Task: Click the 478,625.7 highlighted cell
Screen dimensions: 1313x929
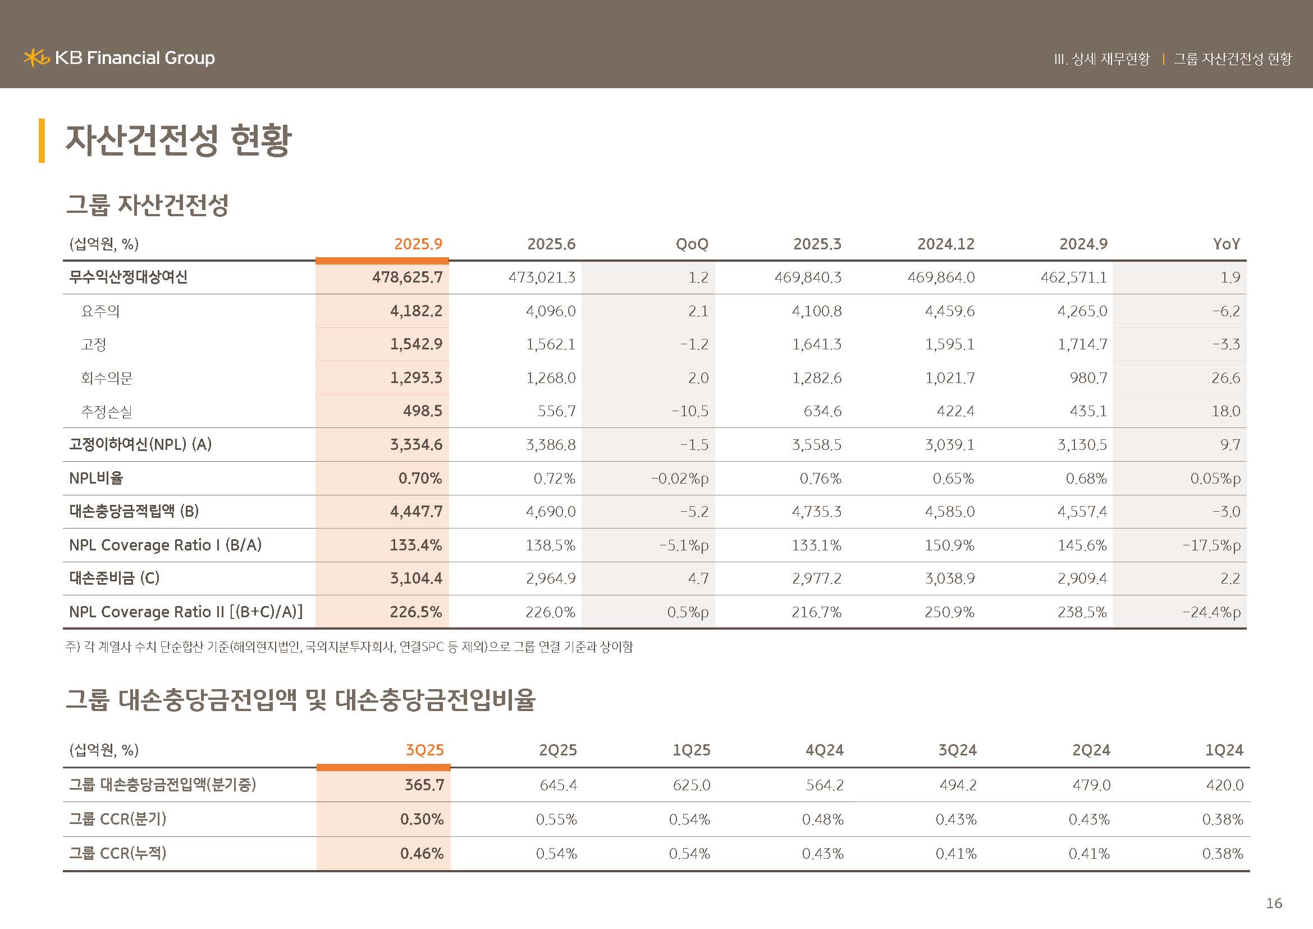Action: [x=407, y=277]
